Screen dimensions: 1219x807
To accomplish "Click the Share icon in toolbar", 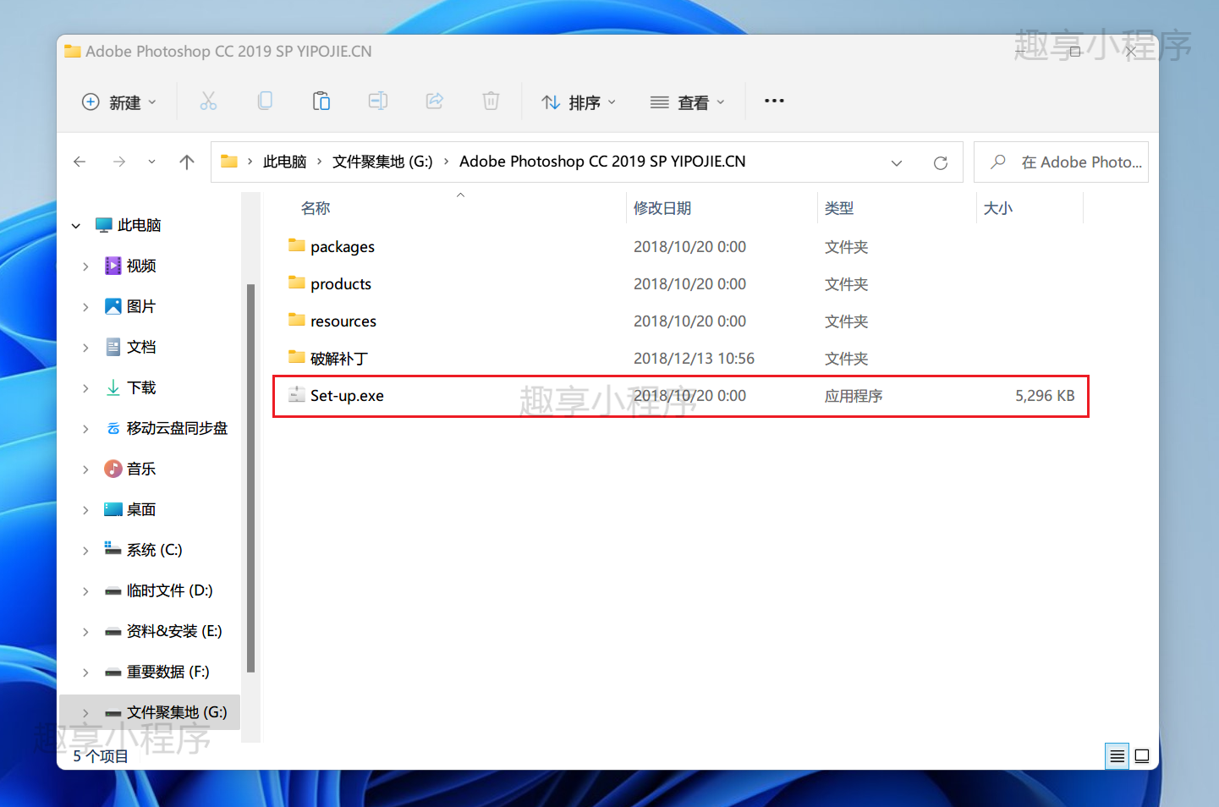I will click(435, 102).
